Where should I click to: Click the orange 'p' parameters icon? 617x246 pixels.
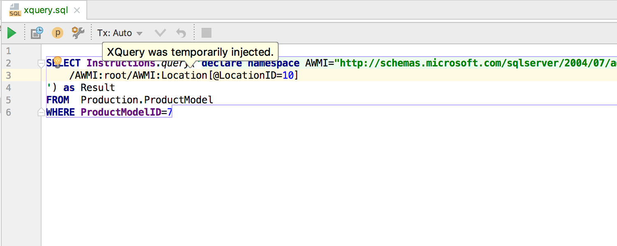pos(58,33)
